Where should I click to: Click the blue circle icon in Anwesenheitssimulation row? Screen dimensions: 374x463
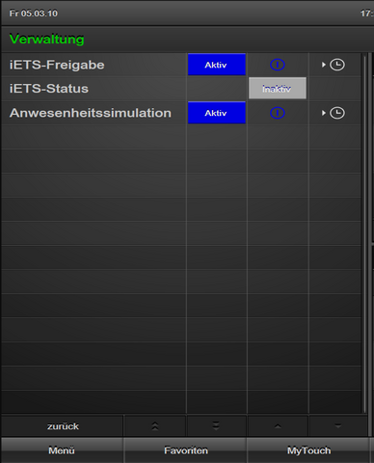(x=277, y=113)
